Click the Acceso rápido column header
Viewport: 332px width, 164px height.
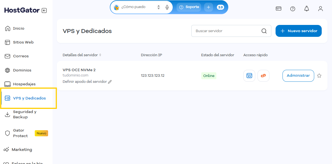(256, 55)
